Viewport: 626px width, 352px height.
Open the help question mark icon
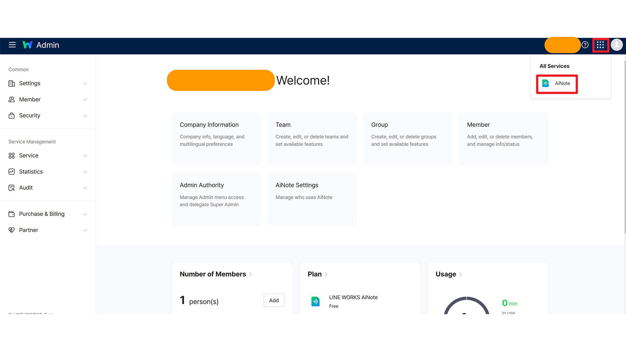coord(585,45)
